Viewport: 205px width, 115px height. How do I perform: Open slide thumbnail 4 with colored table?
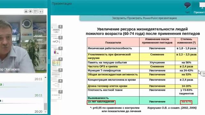click(x=57, y=62)
